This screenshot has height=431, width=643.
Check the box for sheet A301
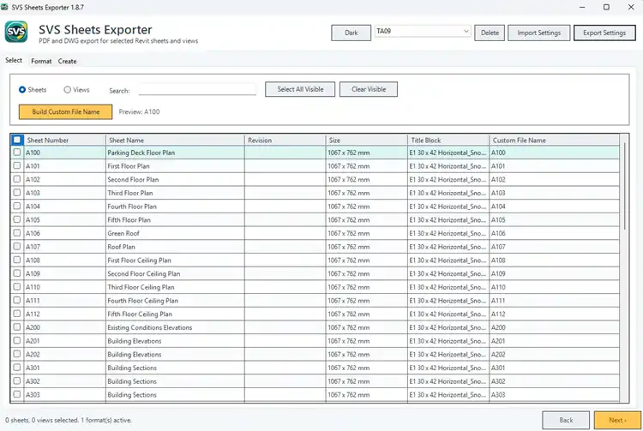(17, 367)
